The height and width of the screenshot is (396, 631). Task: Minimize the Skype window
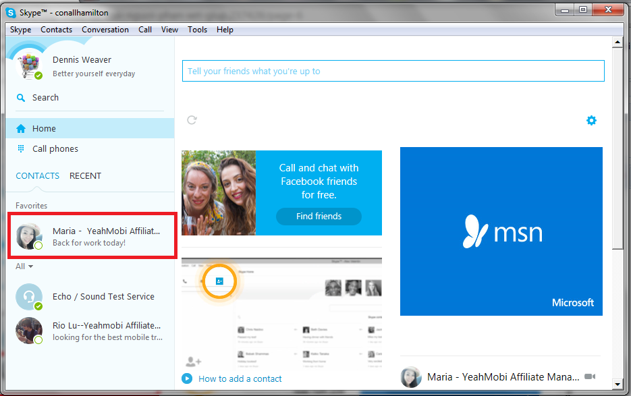click(x=565, y=9)
